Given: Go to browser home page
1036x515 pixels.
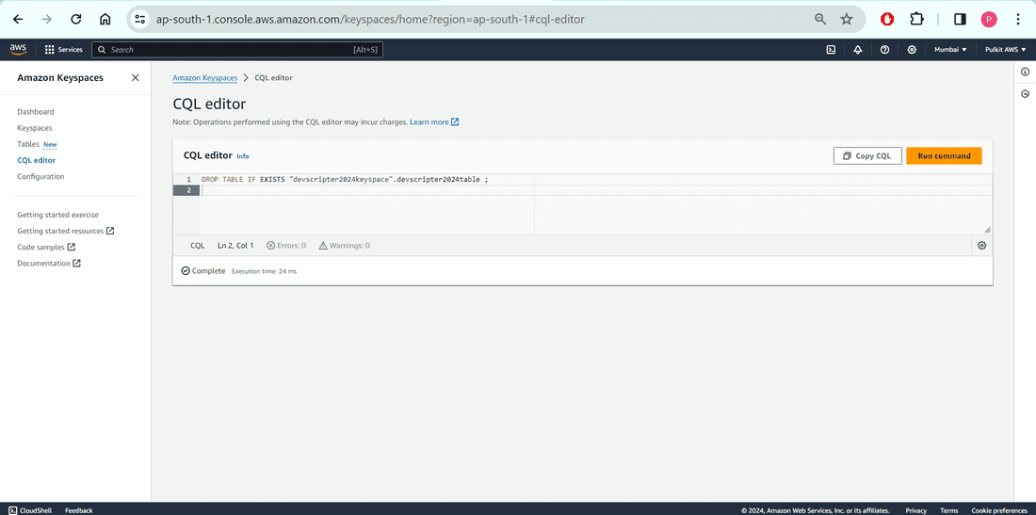Looking at the screenshot, I should (x=105, y=19).
